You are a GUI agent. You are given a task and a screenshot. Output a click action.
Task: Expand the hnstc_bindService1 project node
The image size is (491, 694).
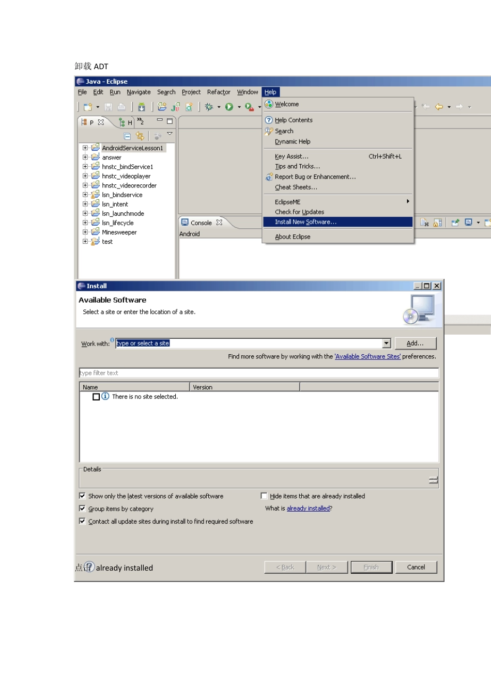(85, 166)
